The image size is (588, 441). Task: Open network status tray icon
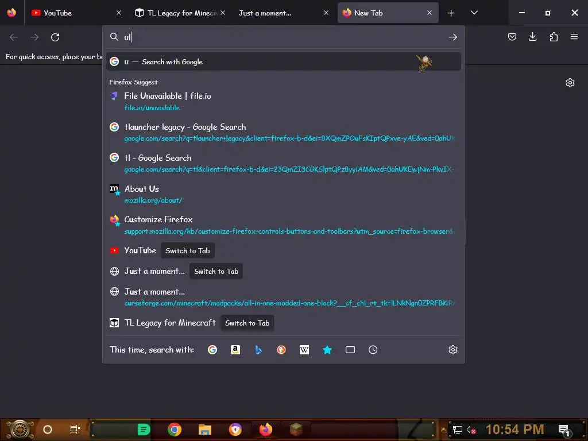[x=457, y=430]
